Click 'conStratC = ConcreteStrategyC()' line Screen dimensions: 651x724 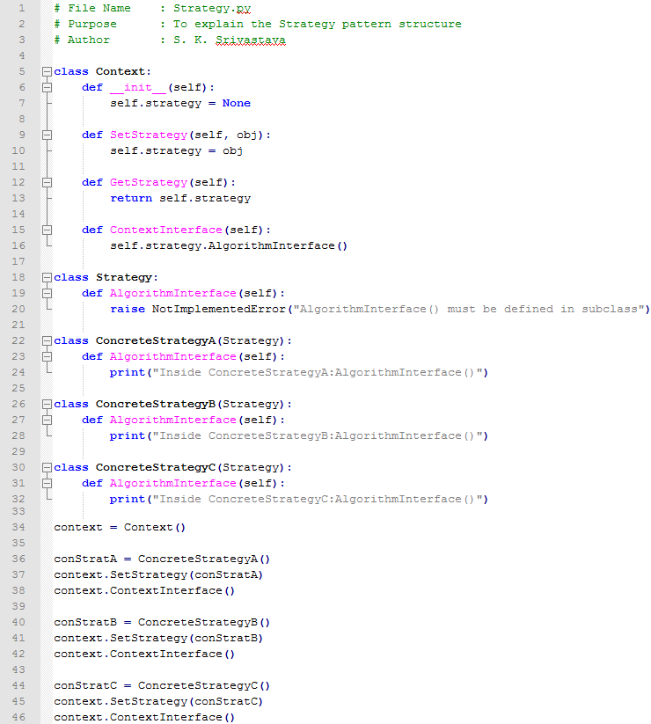pyautogui.click(x=162, y=685)
